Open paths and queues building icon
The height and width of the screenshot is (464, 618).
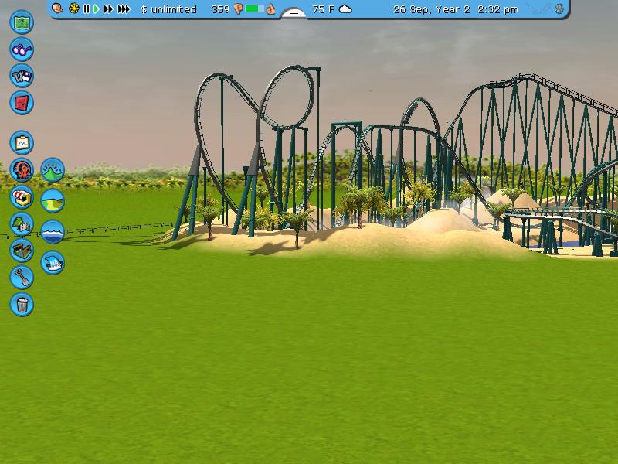pos(22,250)
